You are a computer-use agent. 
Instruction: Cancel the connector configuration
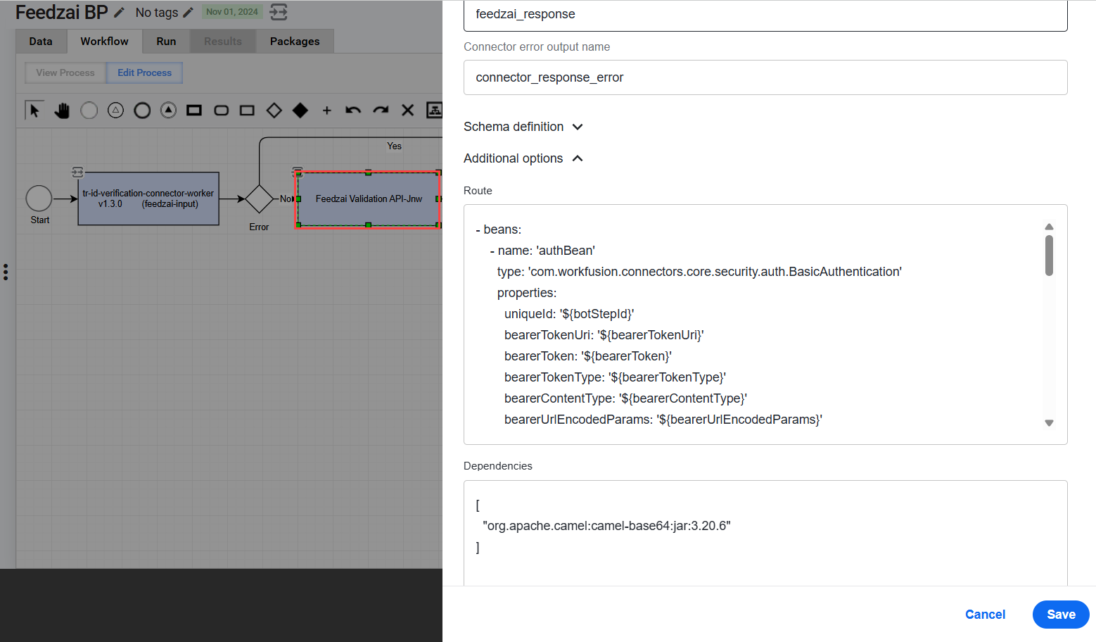point(985,615)
